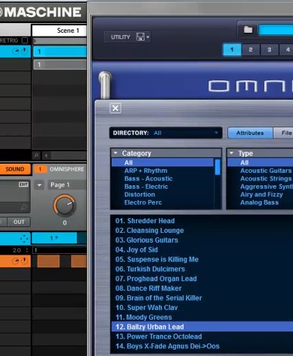Click the left arrow icon beside the scene magnifier
The width and height of the screenshot is (293, 356).
tap(46, 155)
